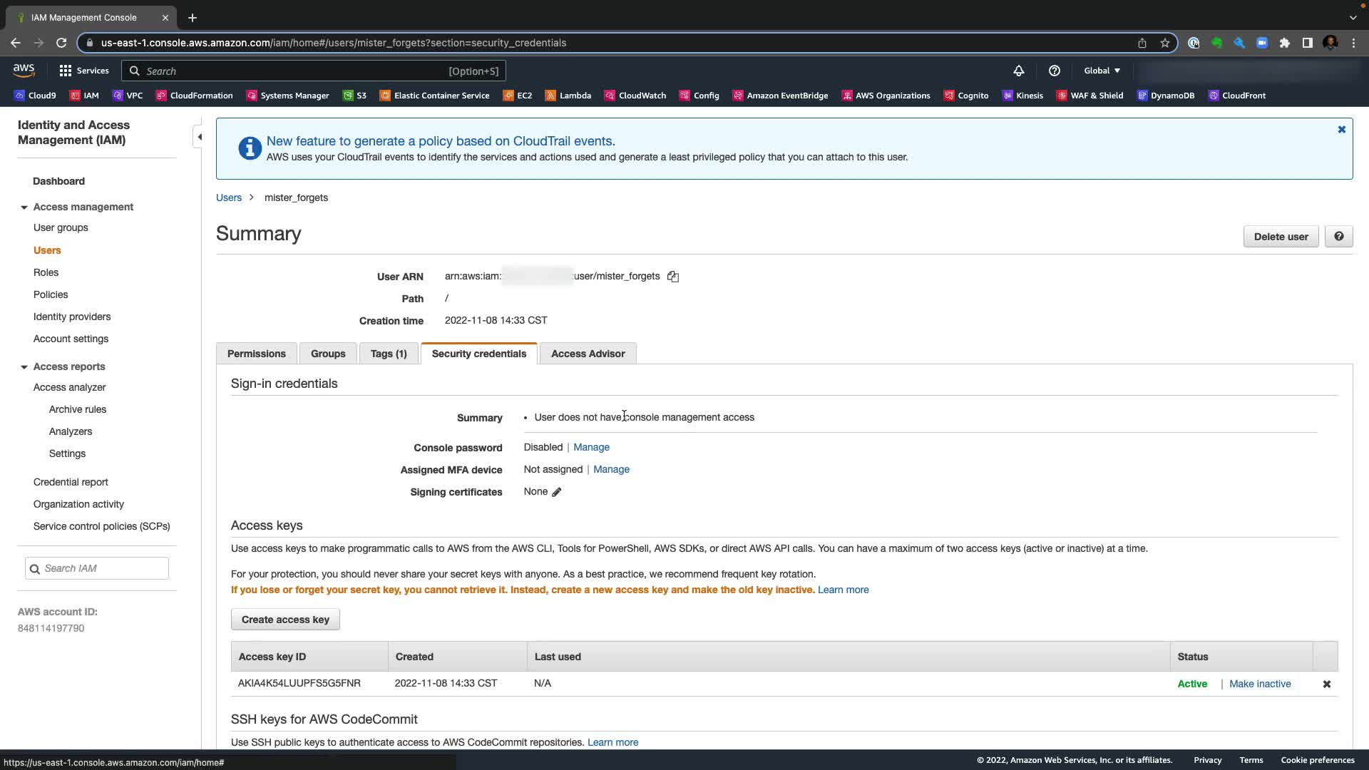
Task: Switch to the Permissions tab
Action: [256, 354]
